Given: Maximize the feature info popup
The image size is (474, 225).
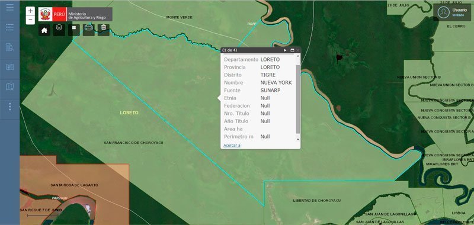Looking at the screenshot, I should (292, 50).
